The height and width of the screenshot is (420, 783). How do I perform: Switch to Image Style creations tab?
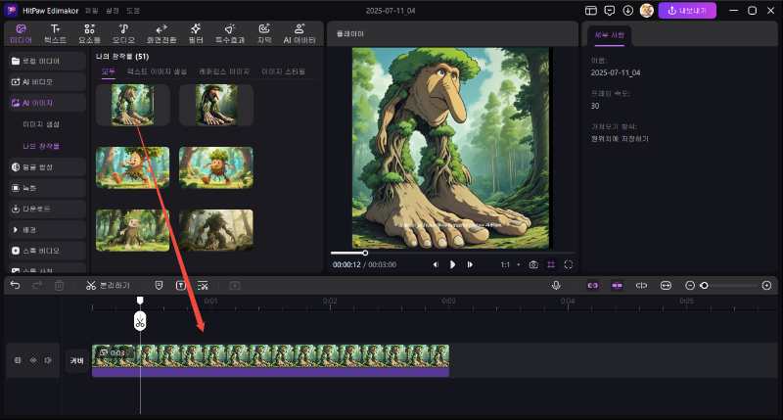[x=283, y=71]
